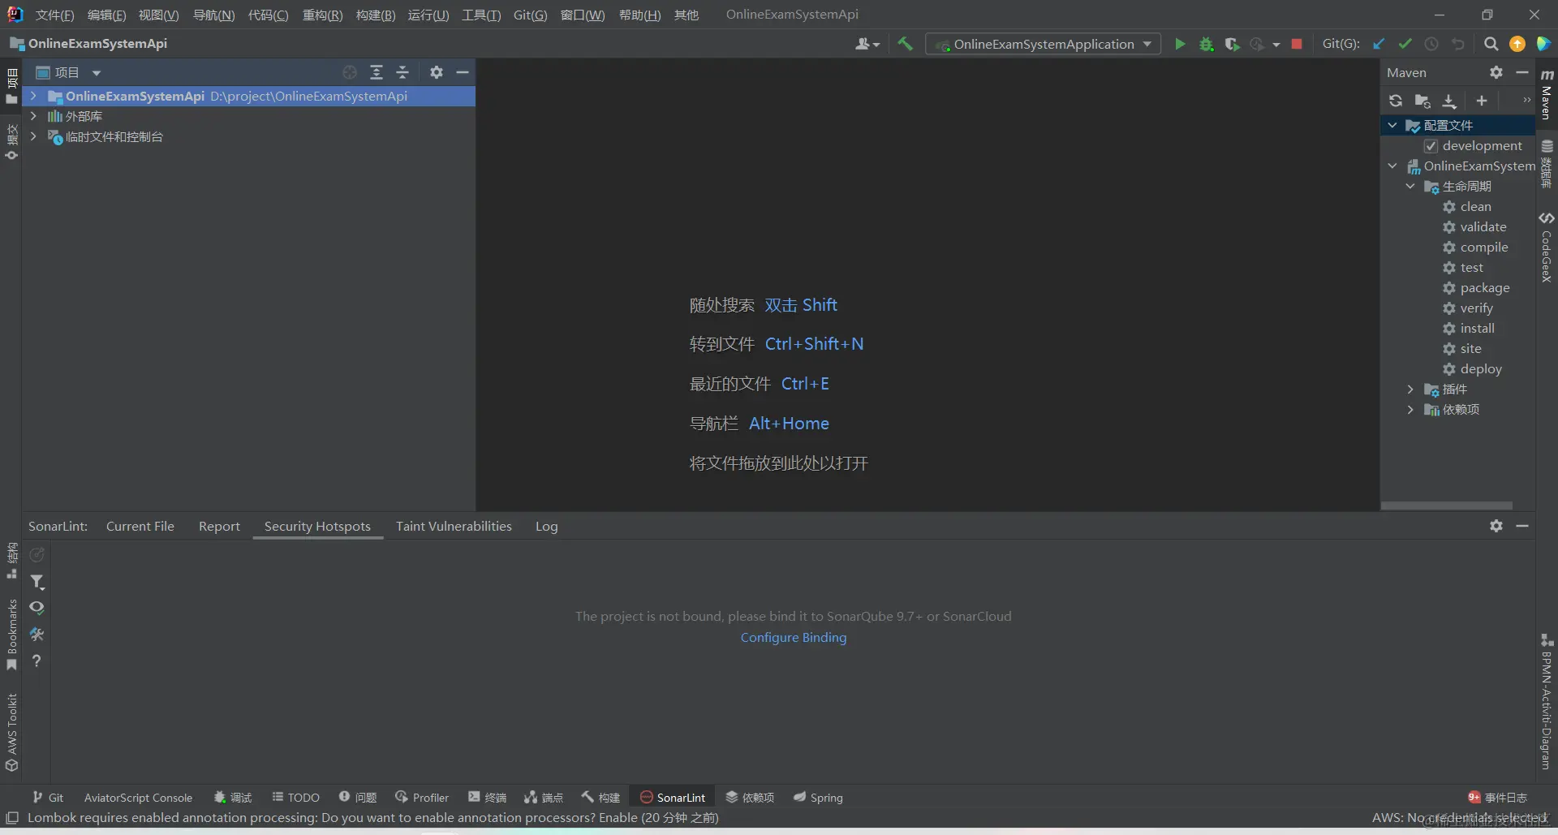1558x835 pixels.
Task: Open SonarLint filter icon
Action: [x=37, y=582]
